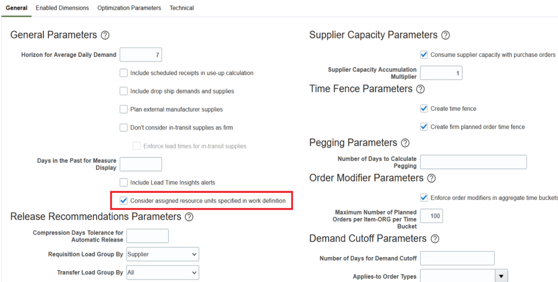
Task: Focus Number of Days to Calculate Pegging field
Action: 474,162
